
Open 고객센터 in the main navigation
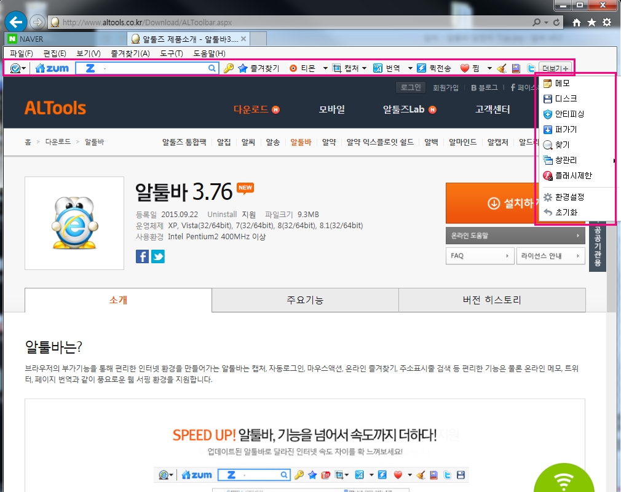[x=492, y=109]
